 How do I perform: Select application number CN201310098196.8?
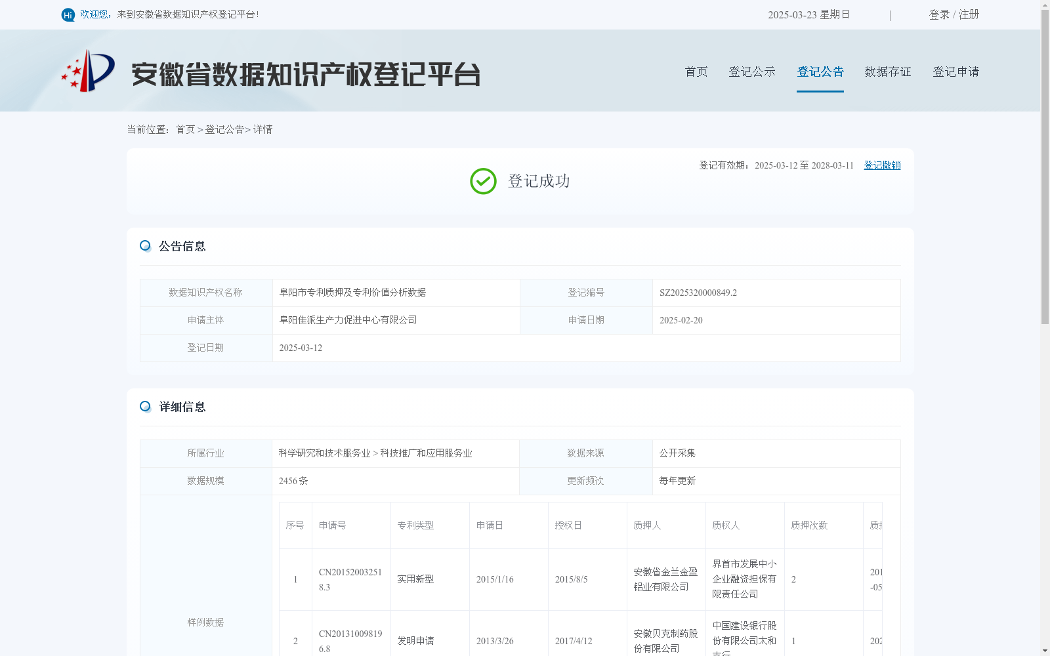tap(350, 641)
